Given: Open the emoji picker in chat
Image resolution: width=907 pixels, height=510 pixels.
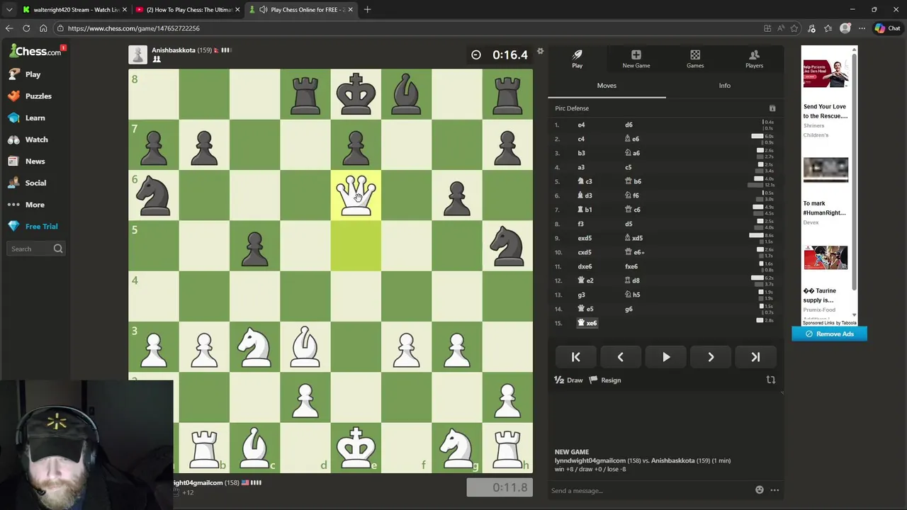Looking at the screenshot, I should click(x=759, y=490).
